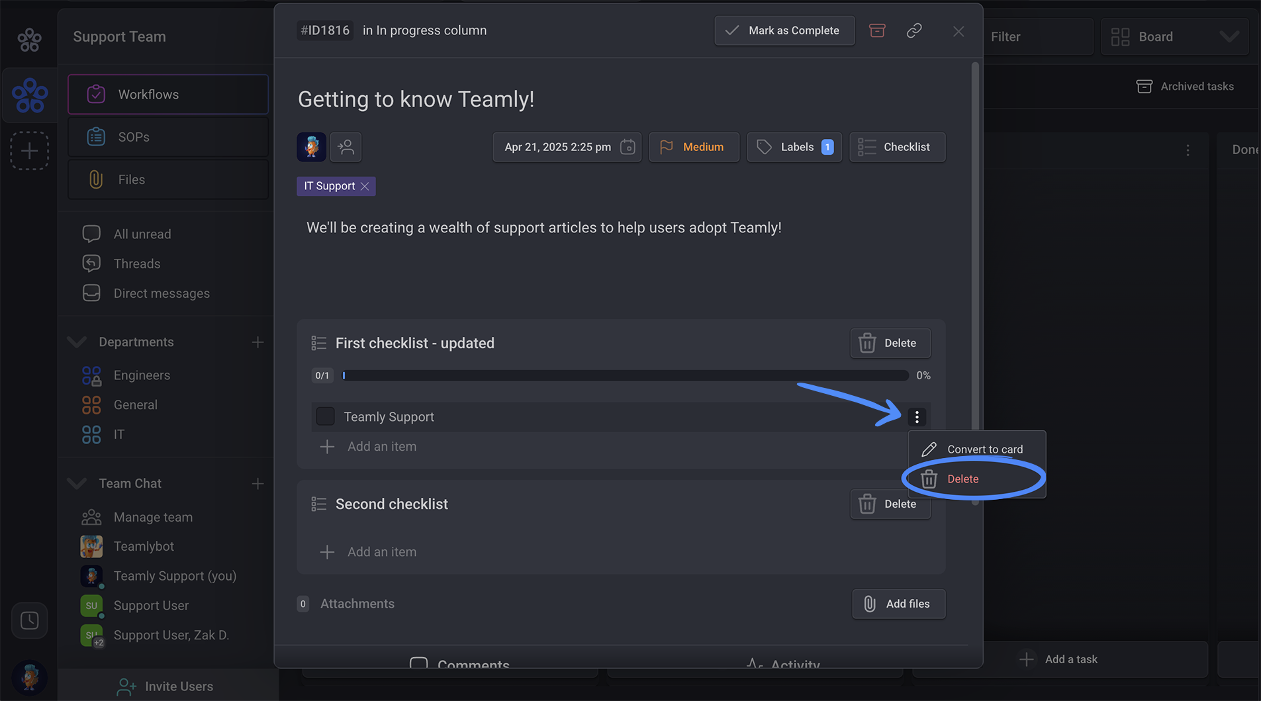Click Filter on the board toolbar
Image resolution: width=1261 pixels, height=701 pixels.
pos(1005,37)
